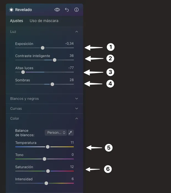Select the white balance eyedropper tool

pos(71,133)
